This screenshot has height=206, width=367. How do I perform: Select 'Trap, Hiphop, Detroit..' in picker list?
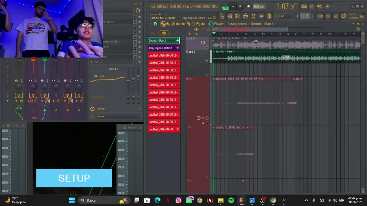[x=164, y=48]
